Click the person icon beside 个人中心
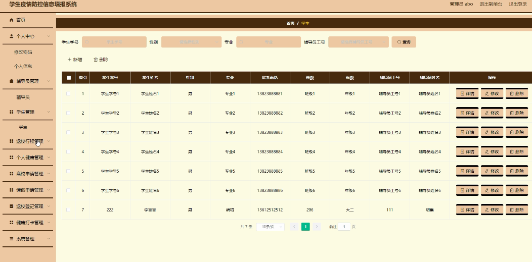The image size is (532, 262). [11, 36]
